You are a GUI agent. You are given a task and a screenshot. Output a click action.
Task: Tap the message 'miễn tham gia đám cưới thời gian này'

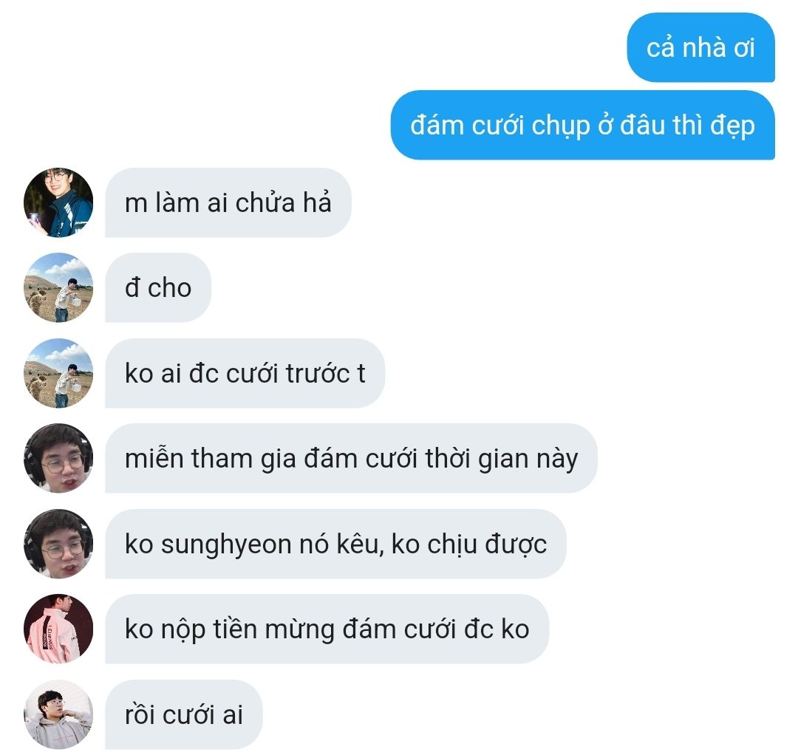(x=351, y=458)
